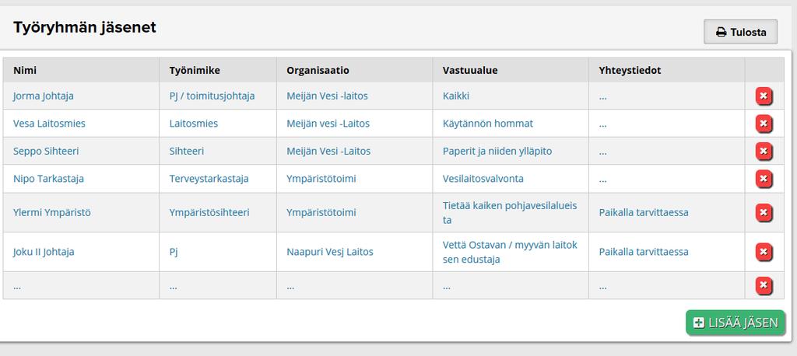This screenshot has height=356, width=797.
Task: Delete the Seppo Sihteeri row
Action: pyautogui.click(x=764, y=151)
